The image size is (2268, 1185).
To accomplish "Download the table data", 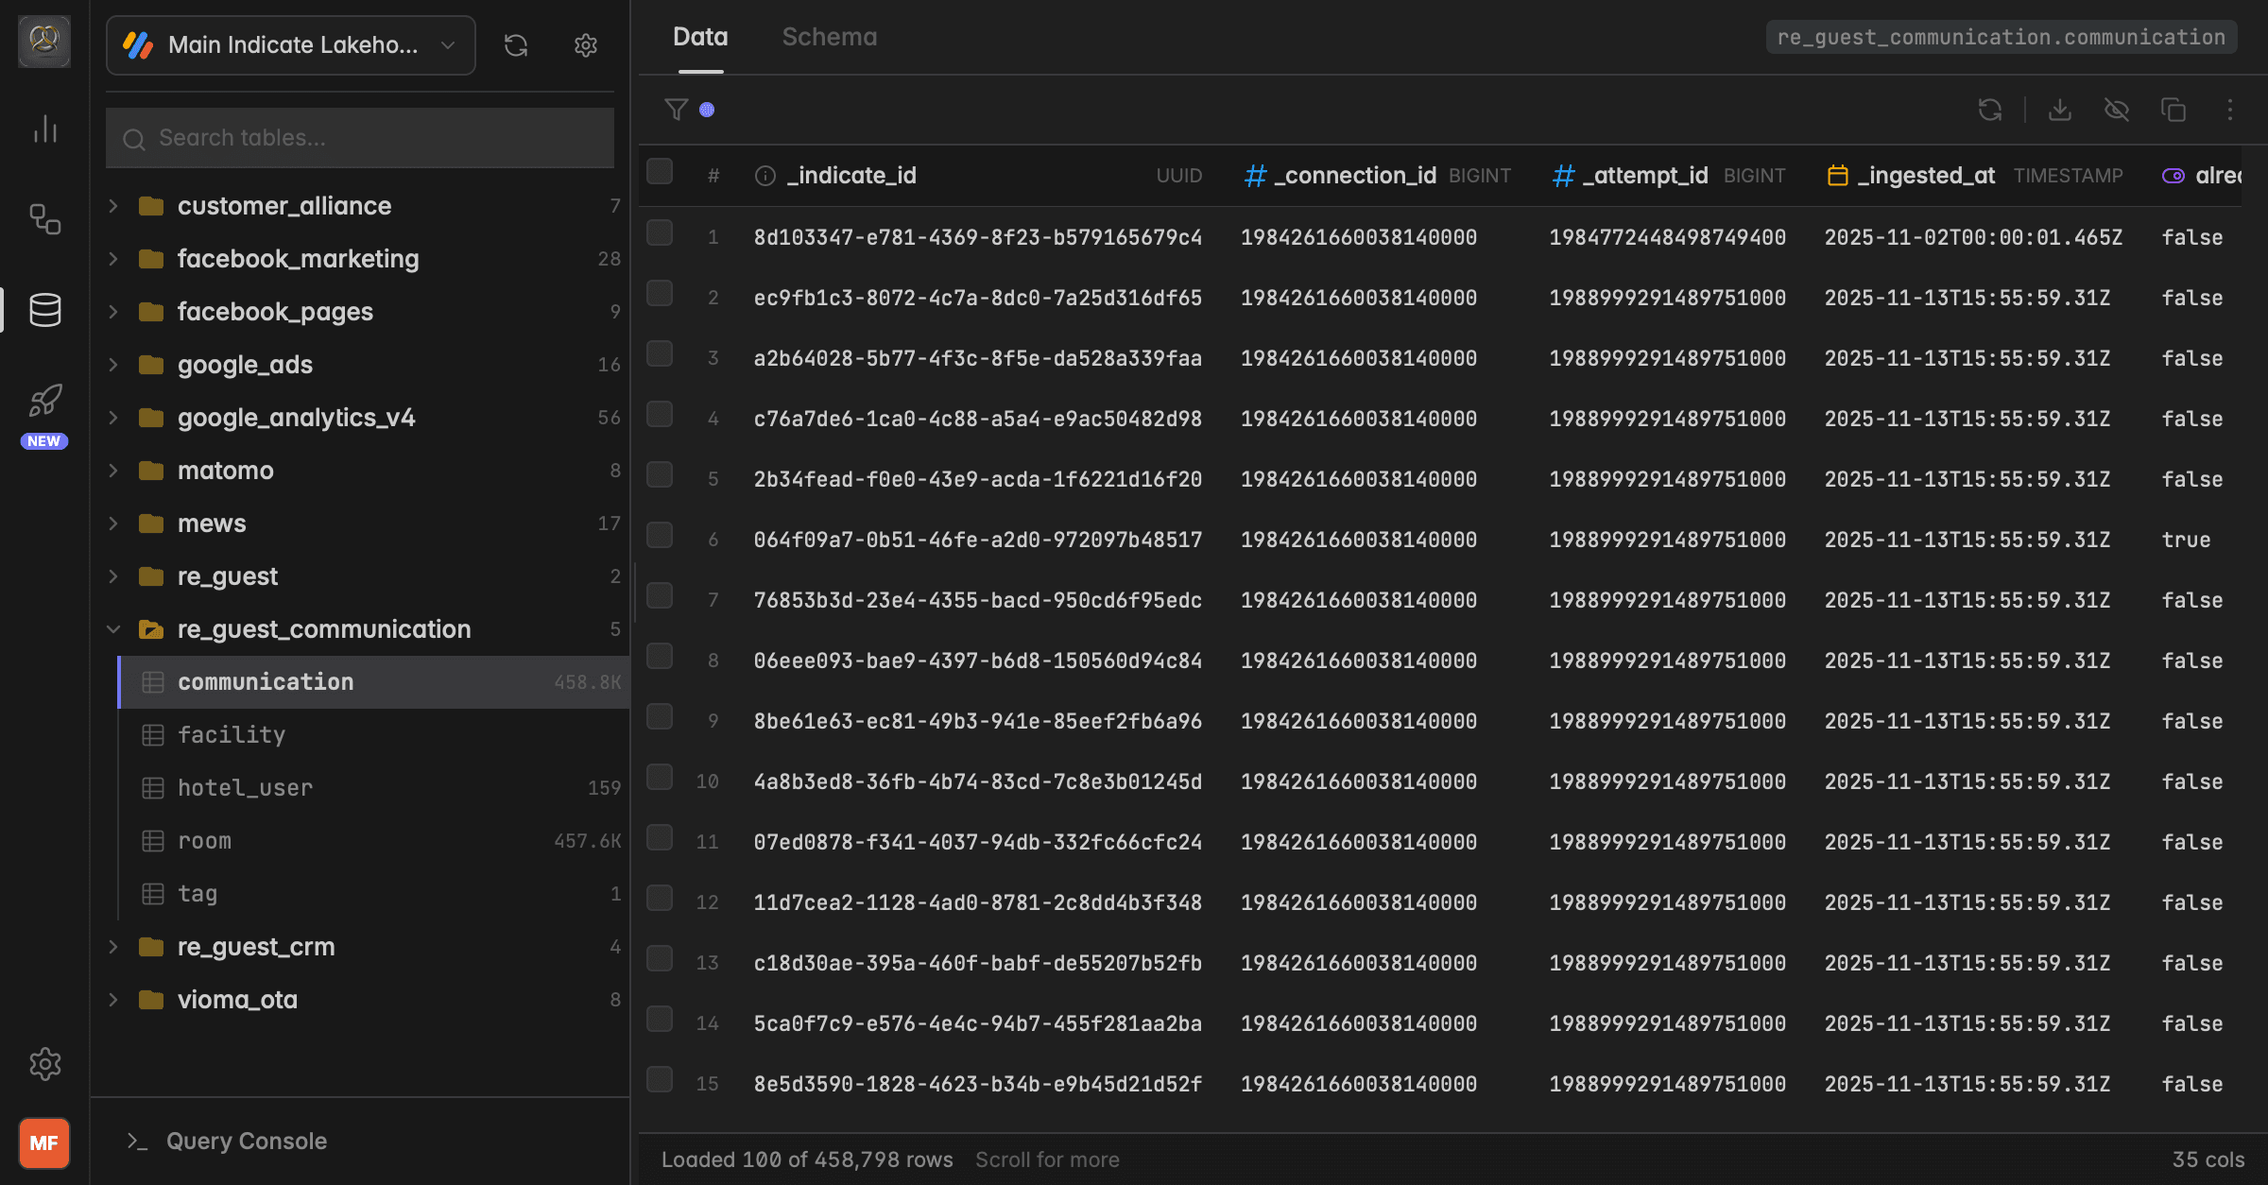I will click(x=2060, y=110).
